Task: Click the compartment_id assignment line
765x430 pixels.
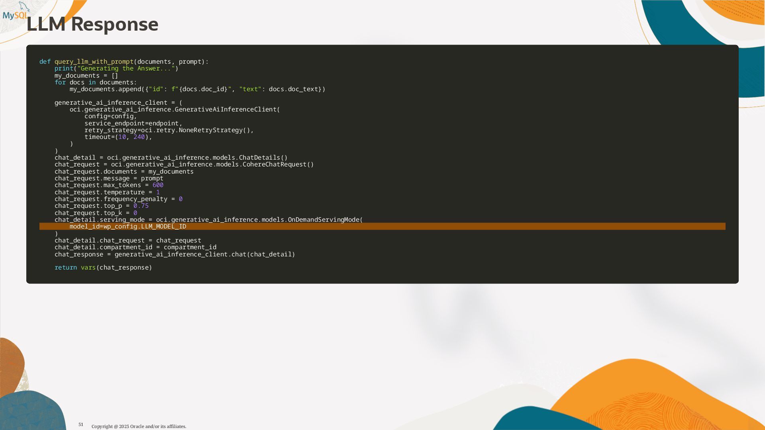Action: coord(135,247)
